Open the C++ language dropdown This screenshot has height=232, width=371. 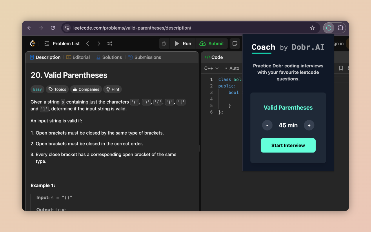[212, 68]
